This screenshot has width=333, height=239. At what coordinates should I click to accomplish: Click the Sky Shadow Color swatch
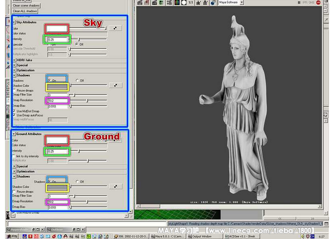coord(57,87)
